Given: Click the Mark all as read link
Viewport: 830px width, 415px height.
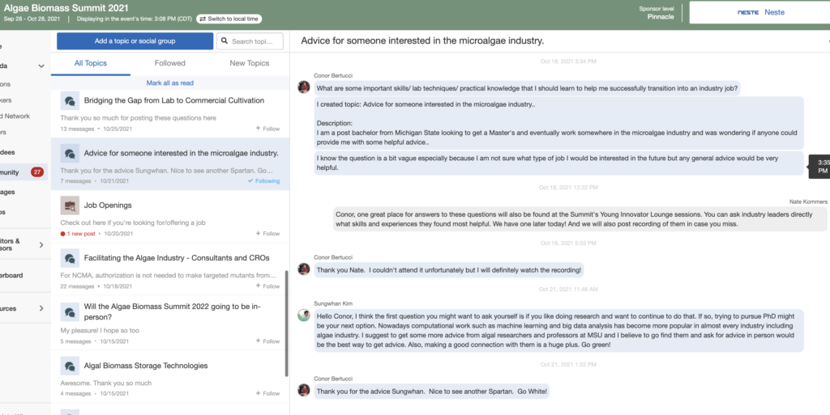Looking at the screenshot, I should coord(170,83).
